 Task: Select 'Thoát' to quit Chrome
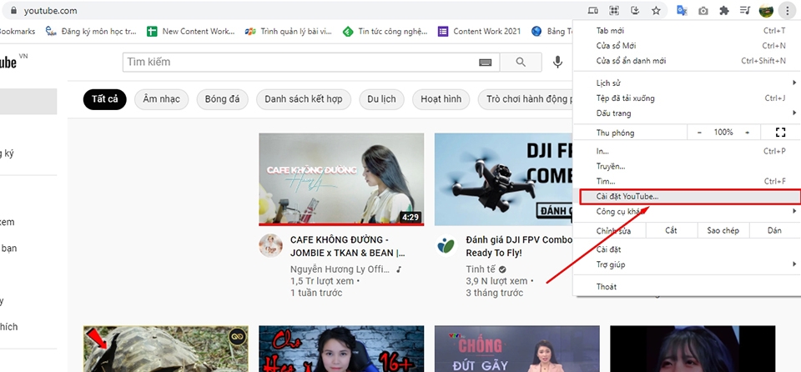[x=687, y=287]
